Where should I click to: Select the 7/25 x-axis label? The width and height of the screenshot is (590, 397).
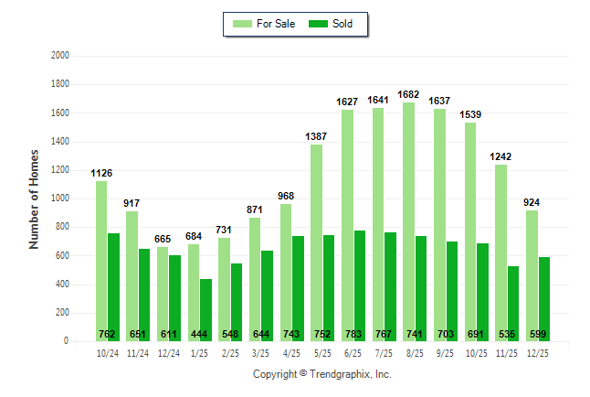[385, 352]
